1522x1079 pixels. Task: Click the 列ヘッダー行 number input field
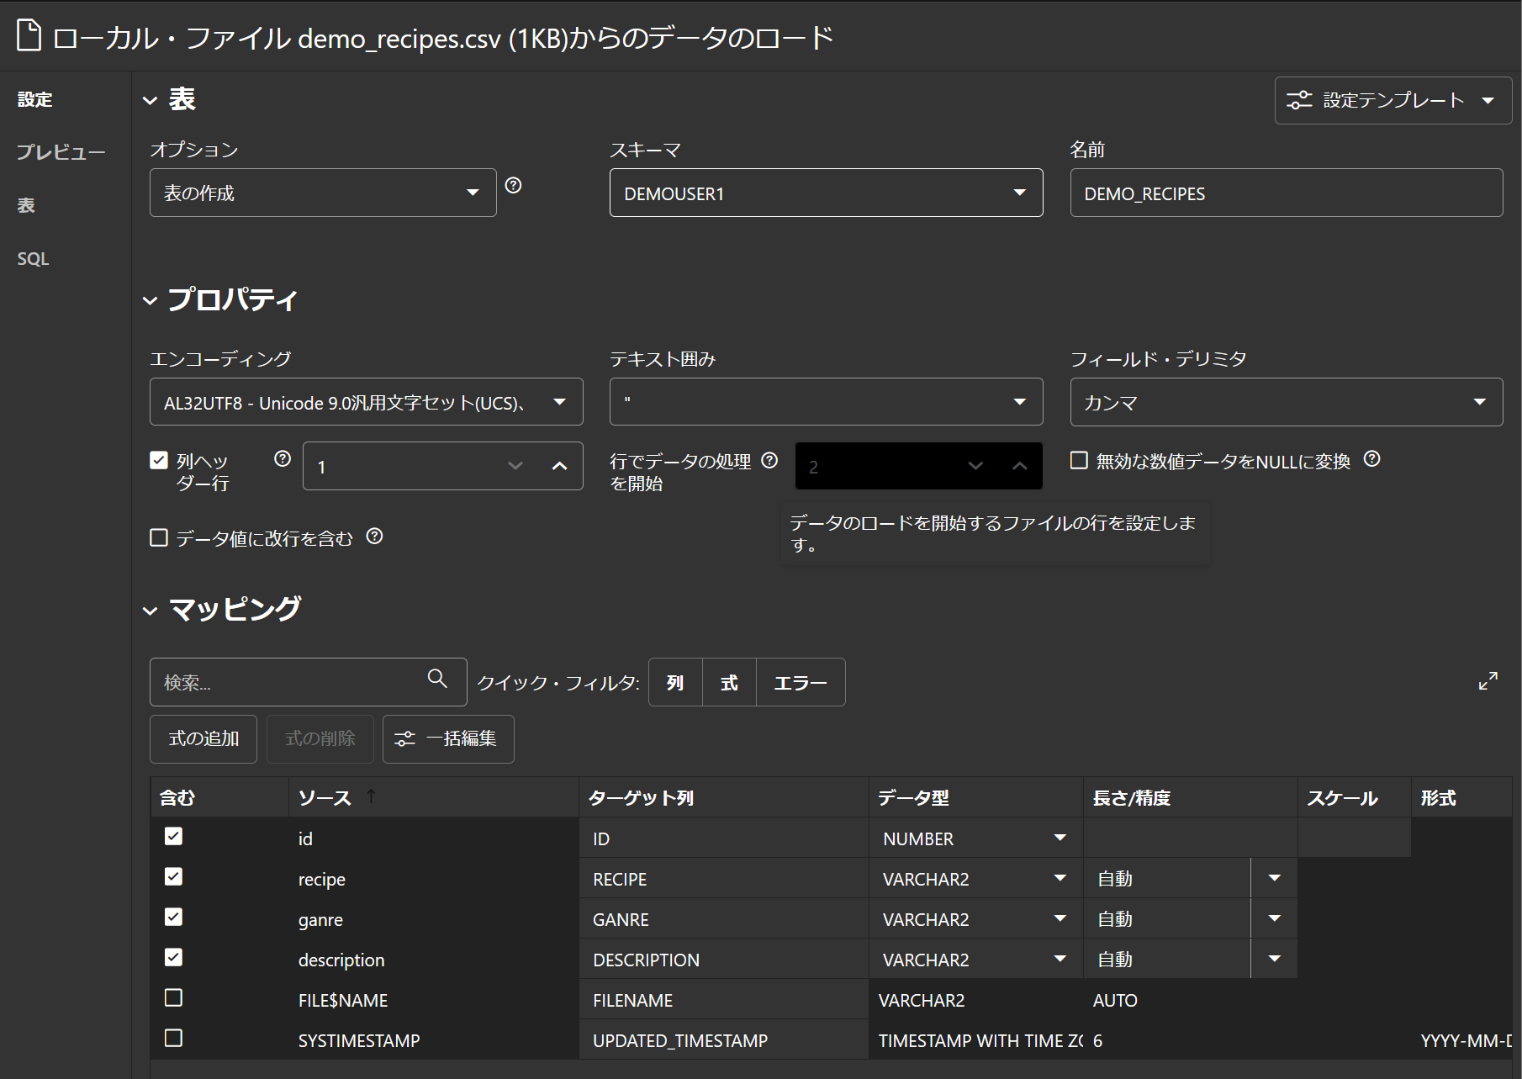443,466
